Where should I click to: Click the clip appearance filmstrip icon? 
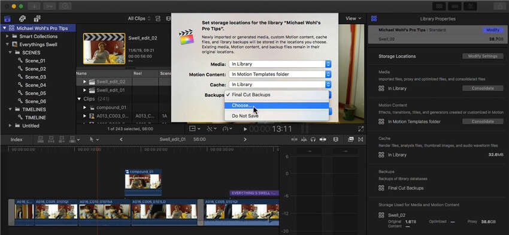pyautogui.click(x=336, y=140)
